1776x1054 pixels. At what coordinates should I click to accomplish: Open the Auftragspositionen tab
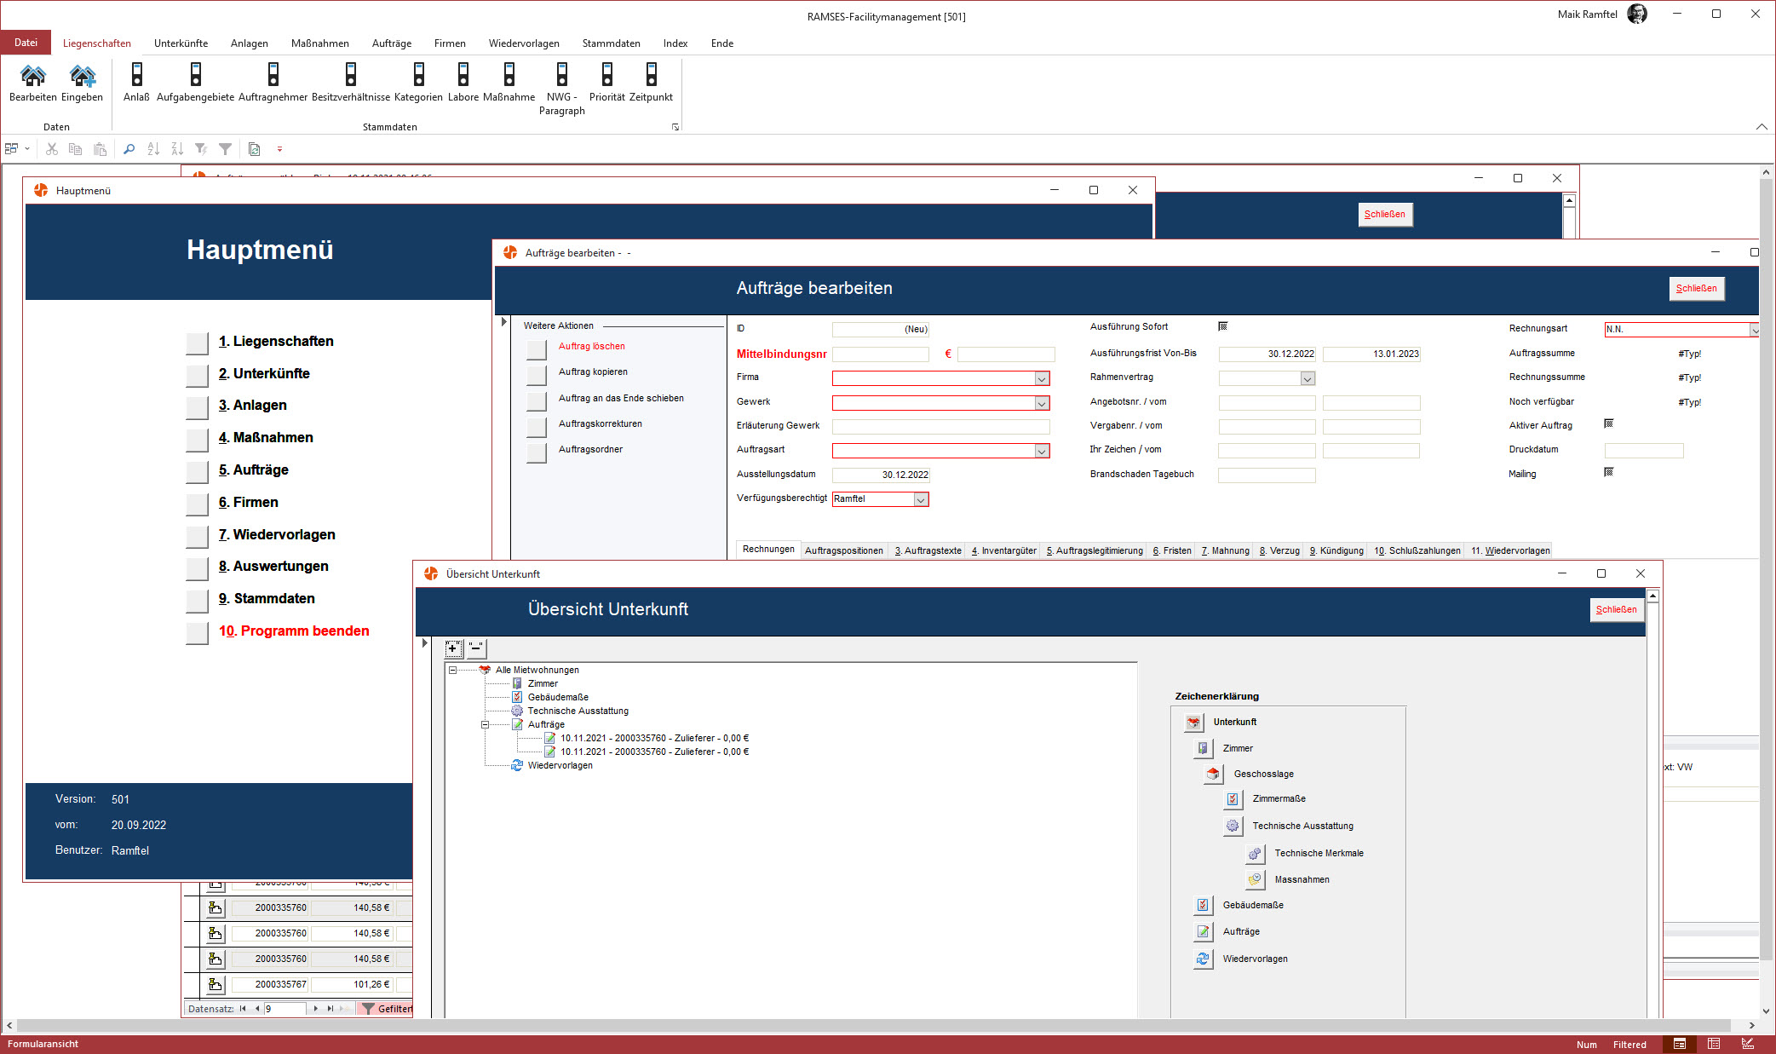pos(844,550)
